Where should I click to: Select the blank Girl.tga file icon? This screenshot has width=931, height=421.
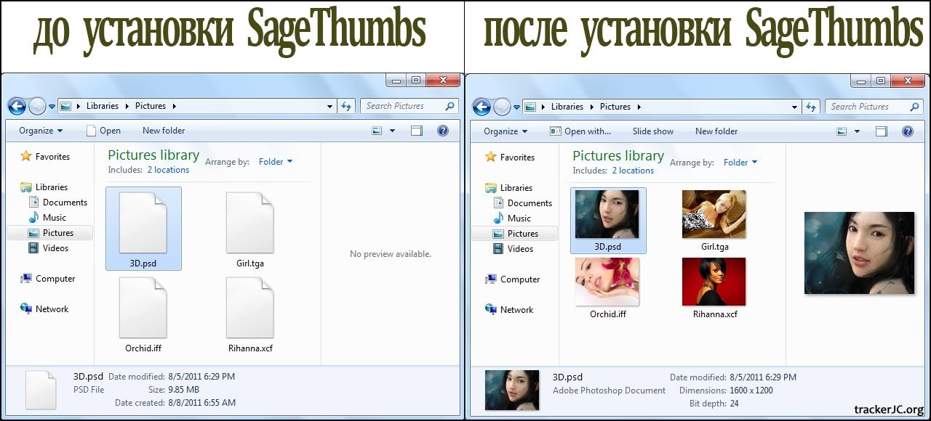(249, 223)
